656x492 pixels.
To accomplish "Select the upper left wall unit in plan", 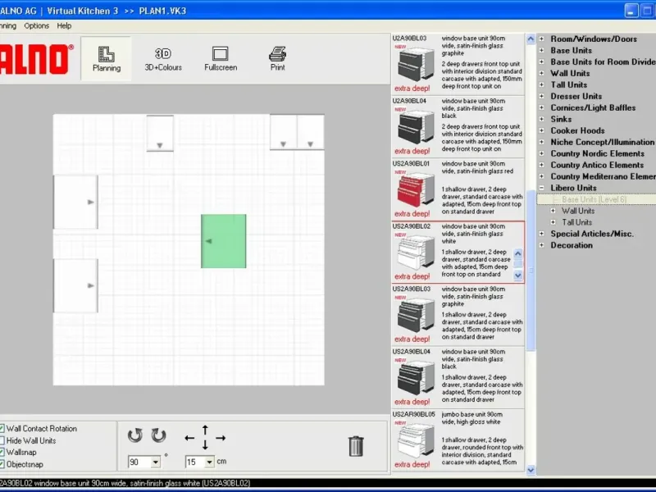I will click(x=75, y=202).
